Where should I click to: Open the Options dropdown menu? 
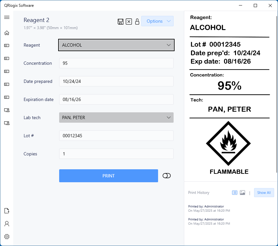coord(157,21)
